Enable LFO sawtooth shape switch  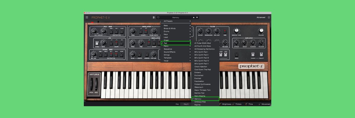coord(111,43)
